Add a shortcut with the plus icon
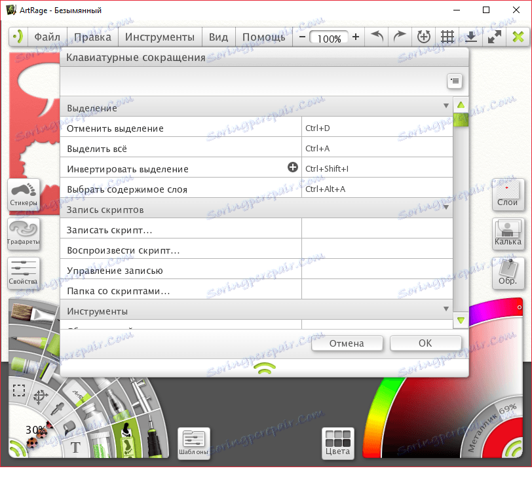This screenshot has height=477, width=532. [293, 167]
